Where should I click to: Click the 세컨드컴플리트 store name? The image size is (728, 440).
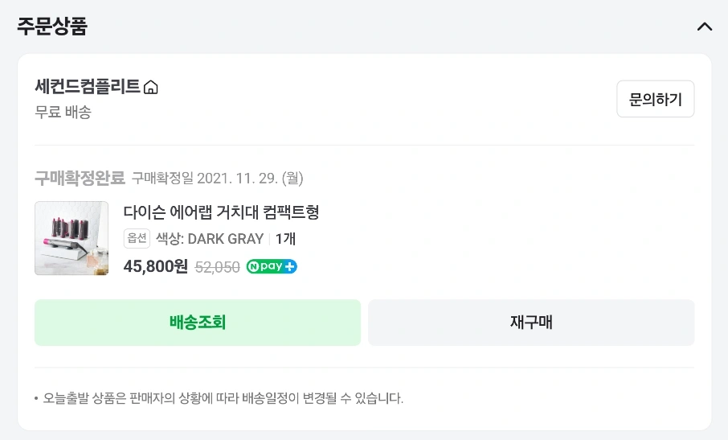(88, 86)
